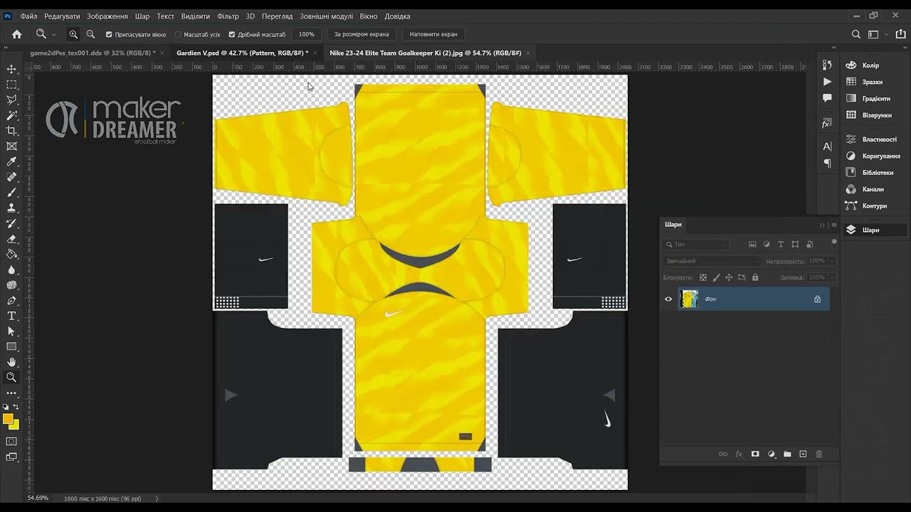Image resolution: width=911 pixels, height=512 pixels.
Task: Click the yellow foreground color swatch
Action: click(x=8, y=419)
